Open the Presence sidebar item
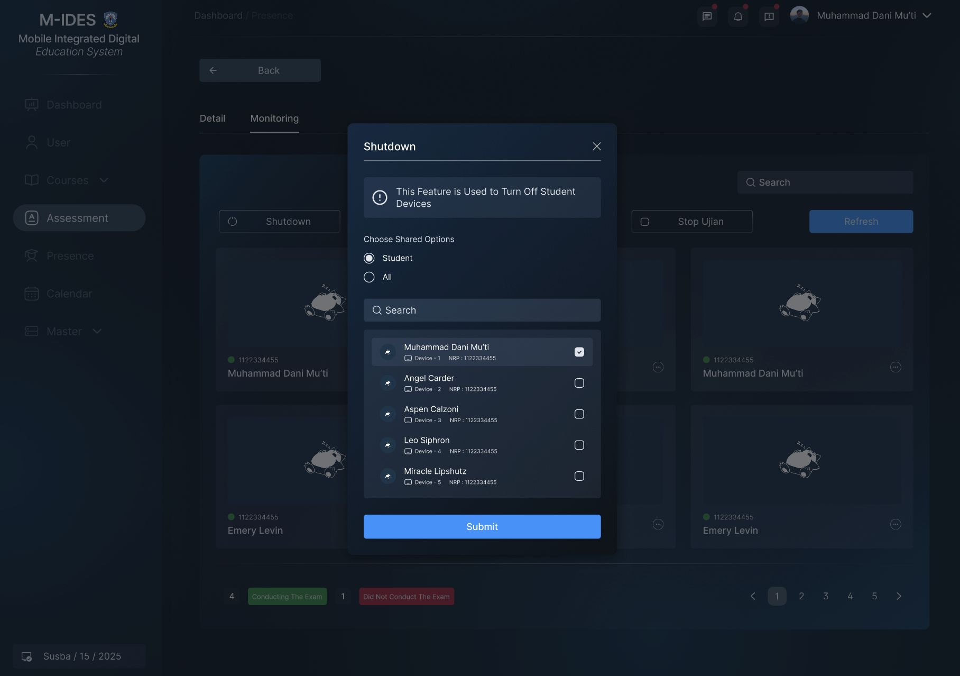The width and height of the screenshot is (960, 676). coord(70,256)
